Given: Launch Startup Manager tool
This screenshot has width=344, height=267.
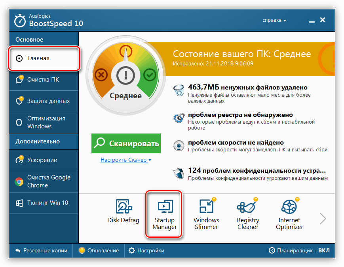Looking at the screenshot, I should click(165, 214).
